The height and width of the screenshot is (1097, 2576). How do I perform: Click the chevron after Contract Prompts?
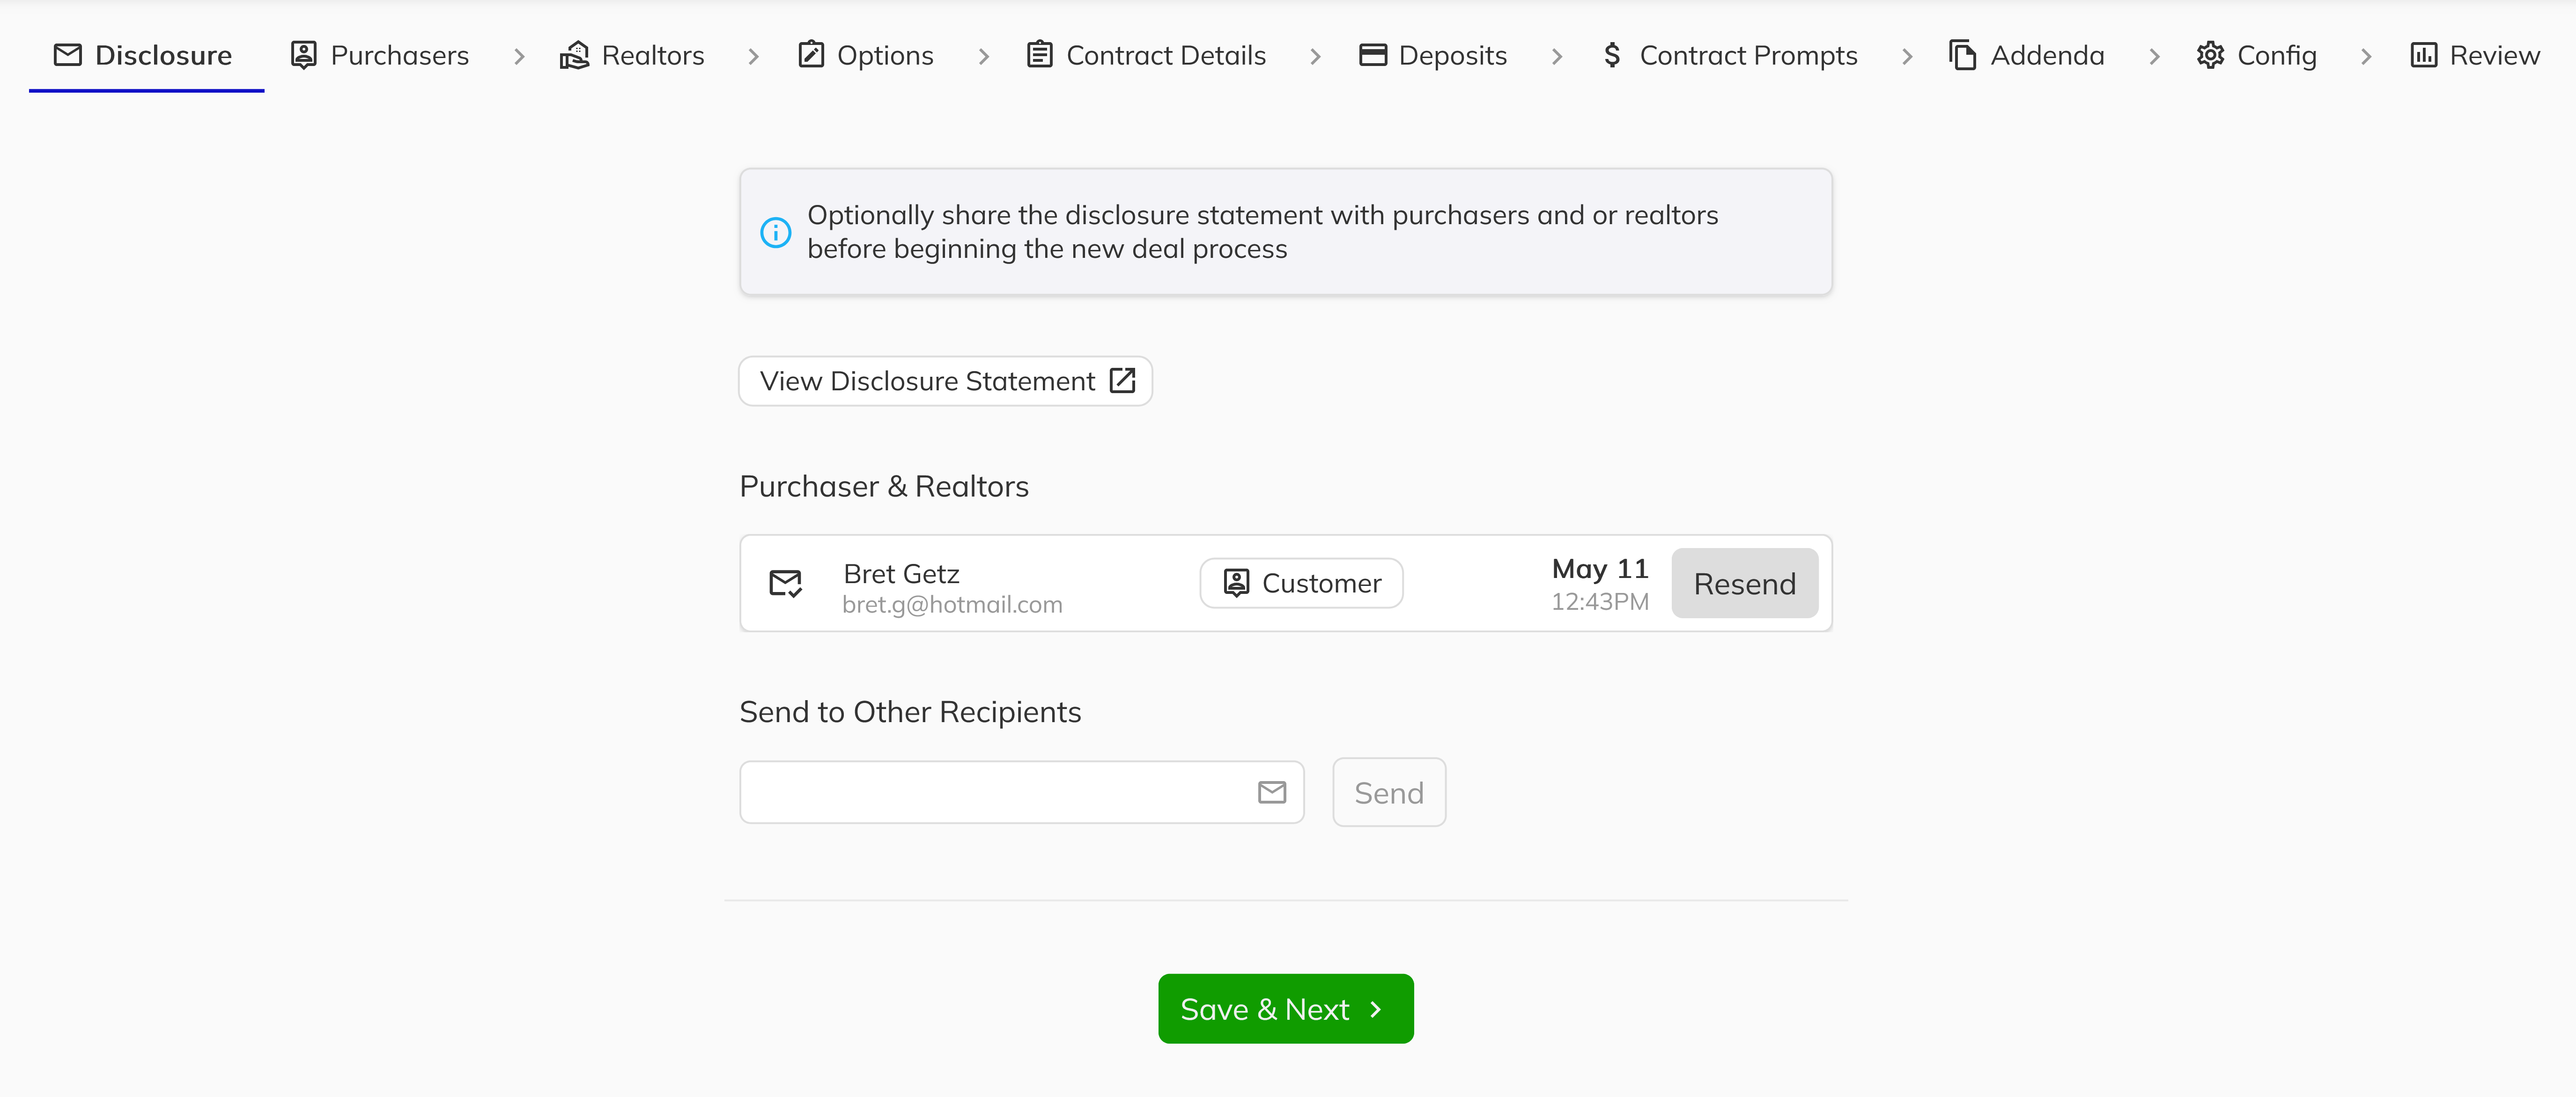pos(1907,57)
